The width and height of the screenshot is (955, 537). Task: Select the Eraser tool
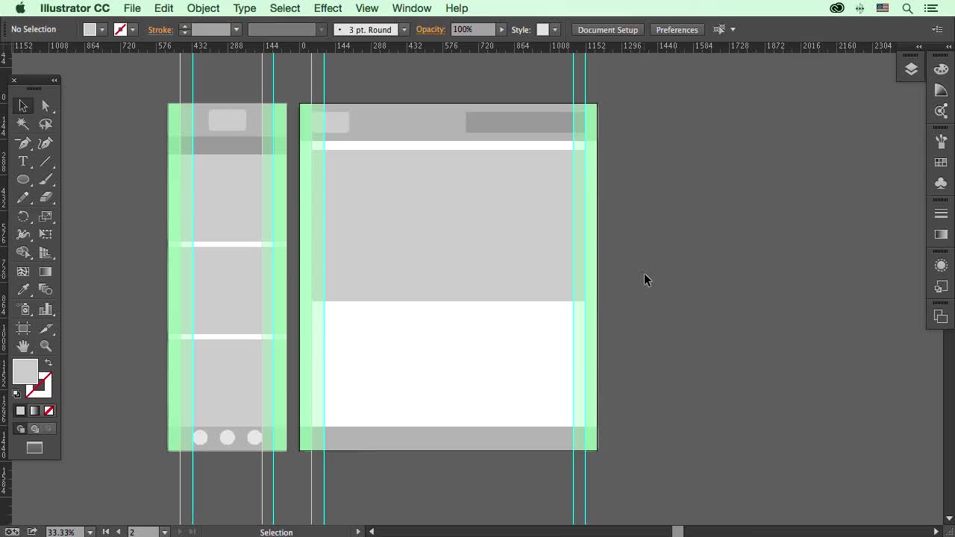click(46, 198)
